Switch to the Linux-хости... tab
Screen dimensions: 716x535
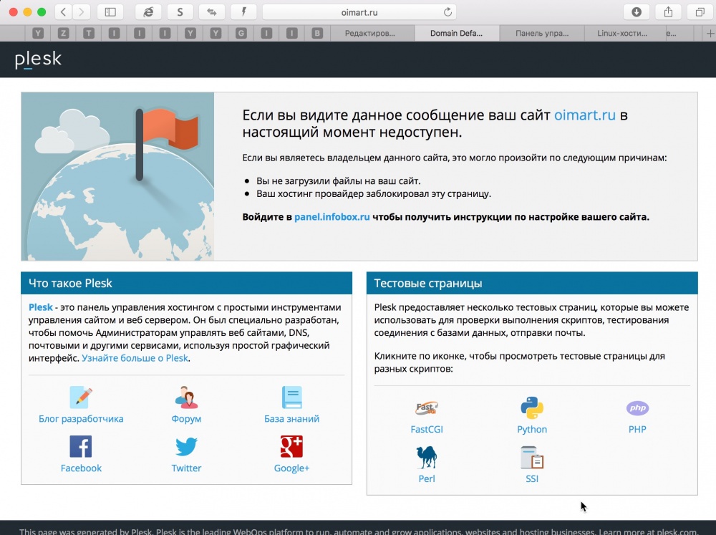point(622,33)
